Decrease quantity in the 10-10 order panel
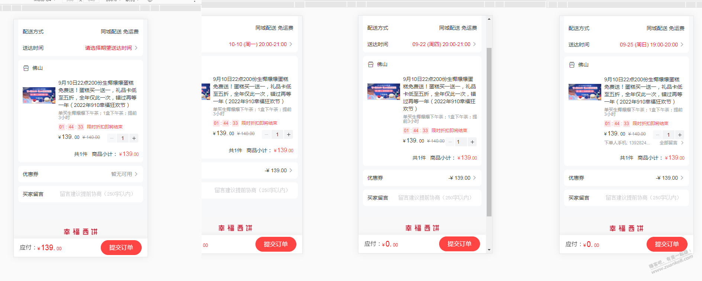The height and width of the screenshot is (281, 702). coord(267,134)
